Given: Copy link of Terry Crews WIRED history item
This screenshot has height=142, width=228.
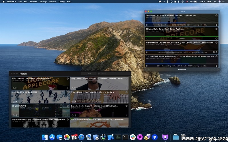Looking at the screenshot, I should tap(72, 88).
